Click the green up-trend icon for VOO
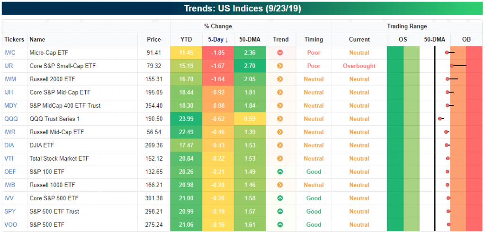Screen dimensions: 485x232 tap(280, 224)
